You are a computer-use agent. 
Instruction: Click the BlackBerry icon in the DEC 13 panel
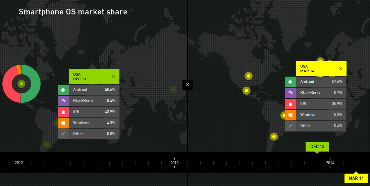tap(63, 101)
